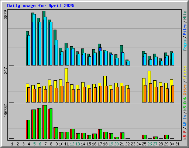
Task: Select the day 21 hits bar
Action: (121, 49)
